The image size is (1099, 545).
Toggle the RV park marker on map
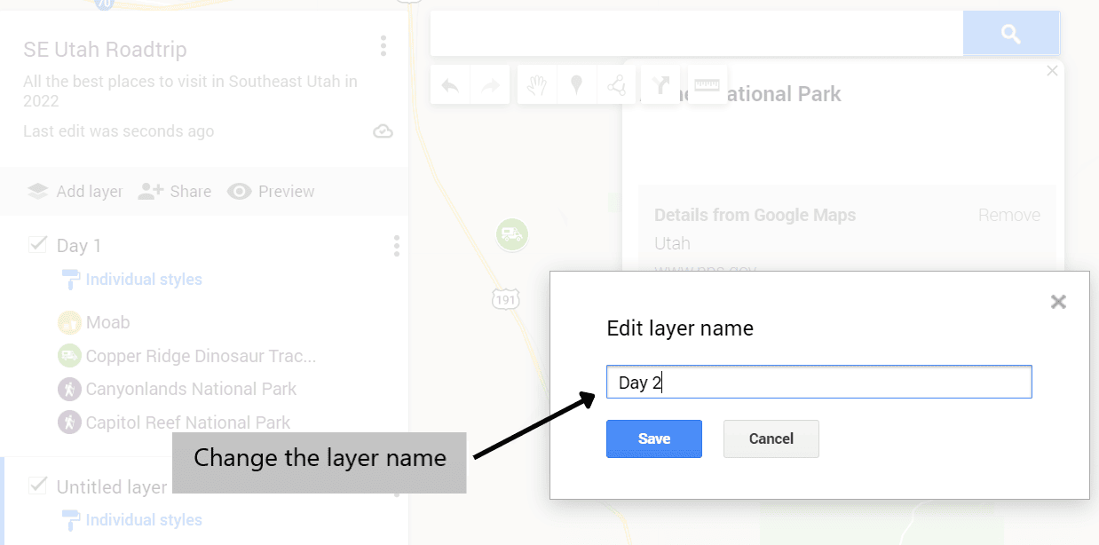click(512, 234)
